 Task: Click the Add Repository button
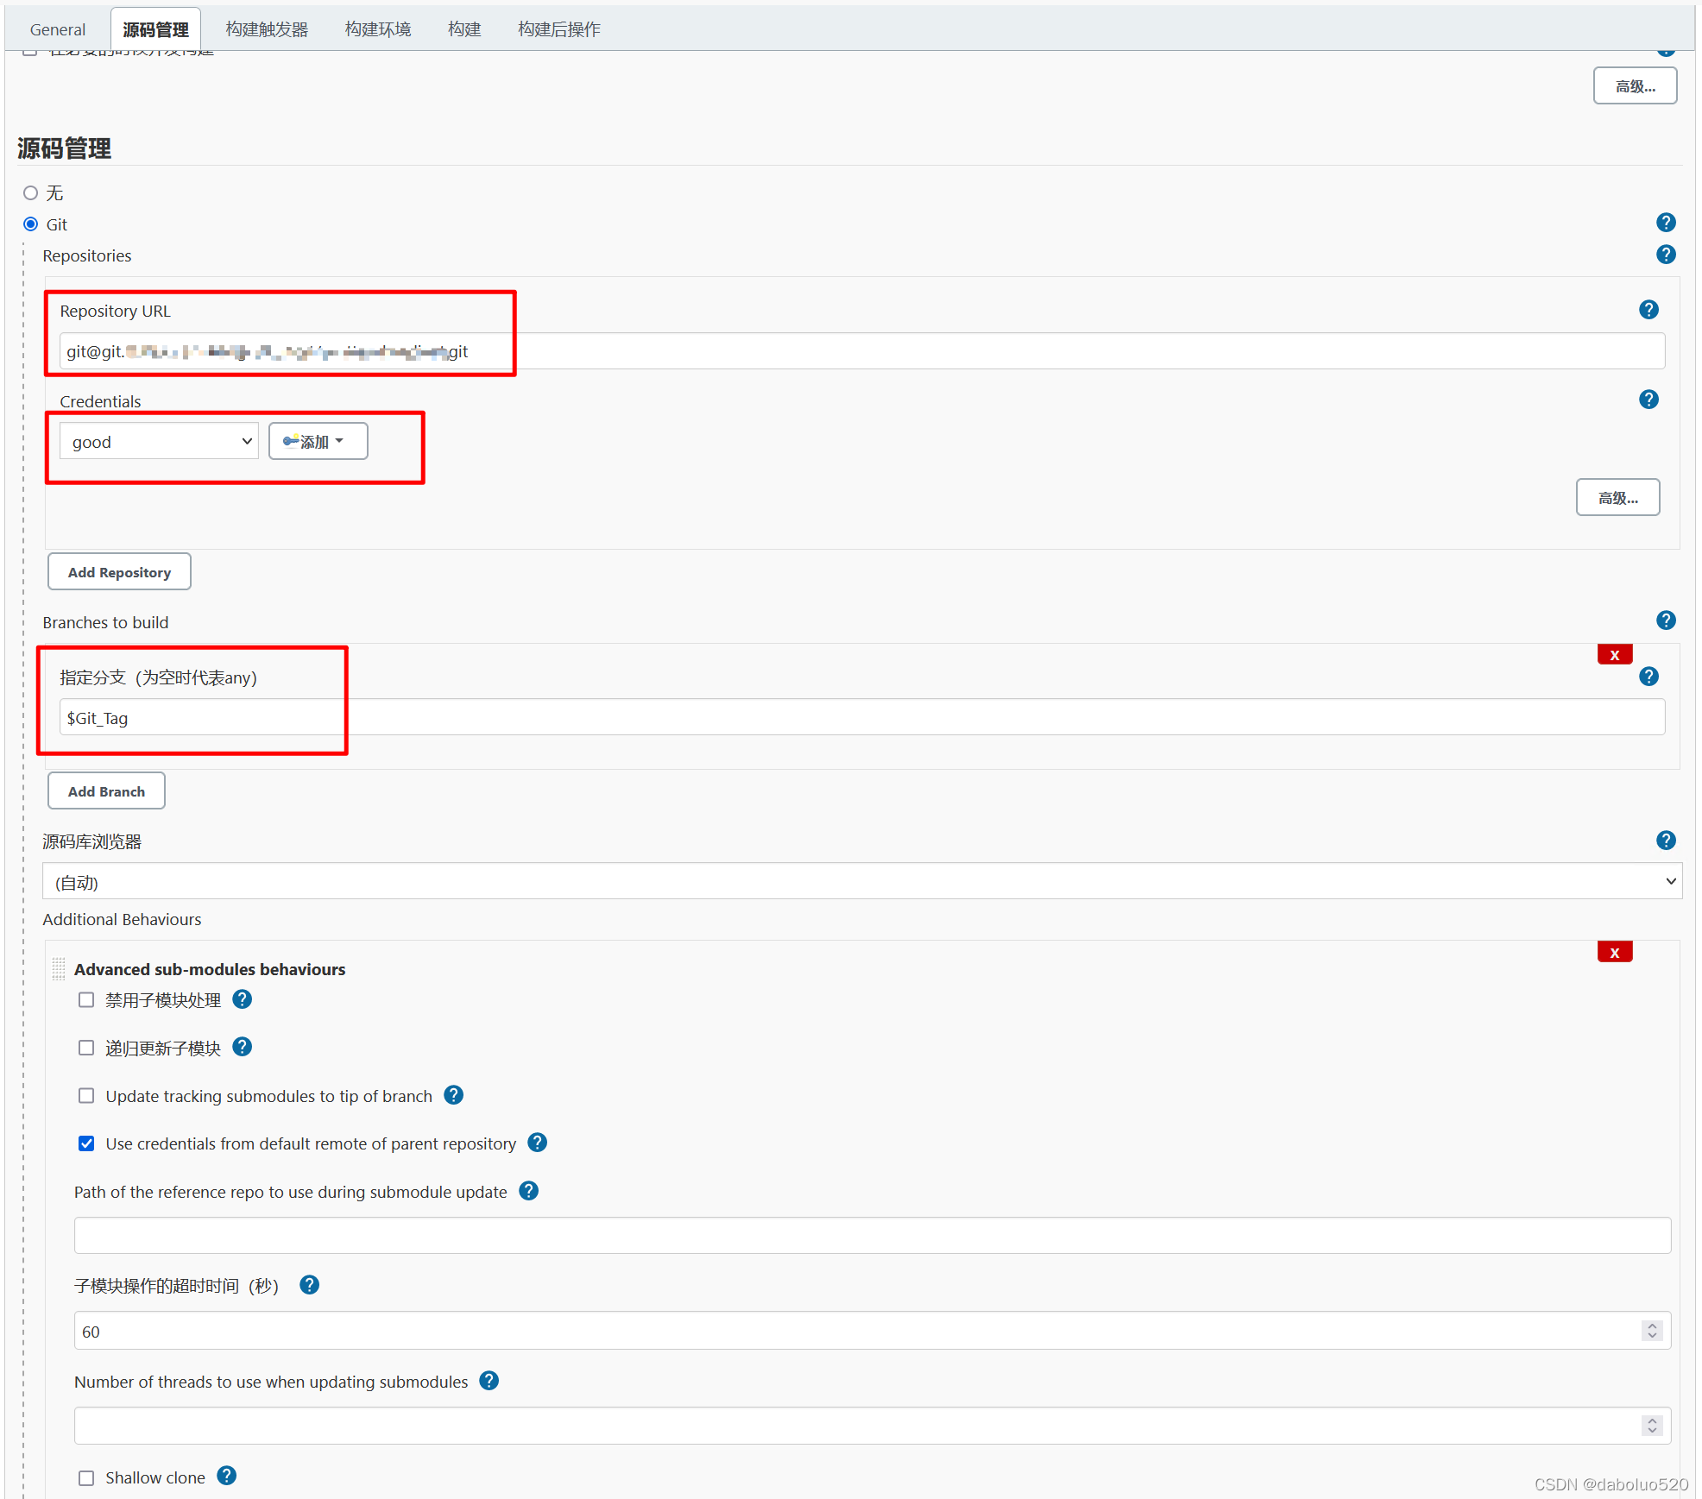click(x=119, y=572)
